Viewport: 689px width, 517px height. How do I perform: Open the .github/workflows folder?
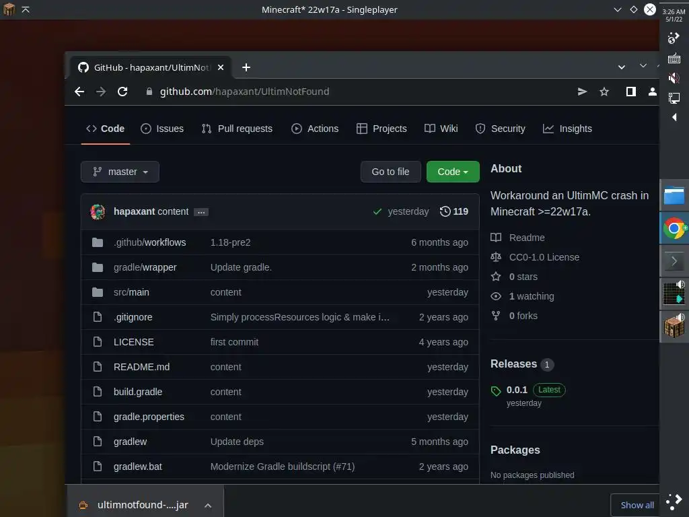(150, 242)
